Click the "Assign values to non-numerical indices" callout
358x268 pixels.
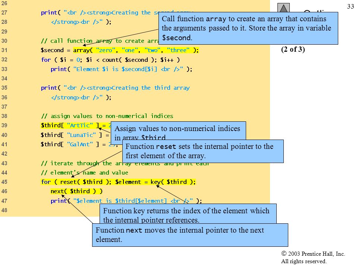pyautogui.click(x=178, y=131)
